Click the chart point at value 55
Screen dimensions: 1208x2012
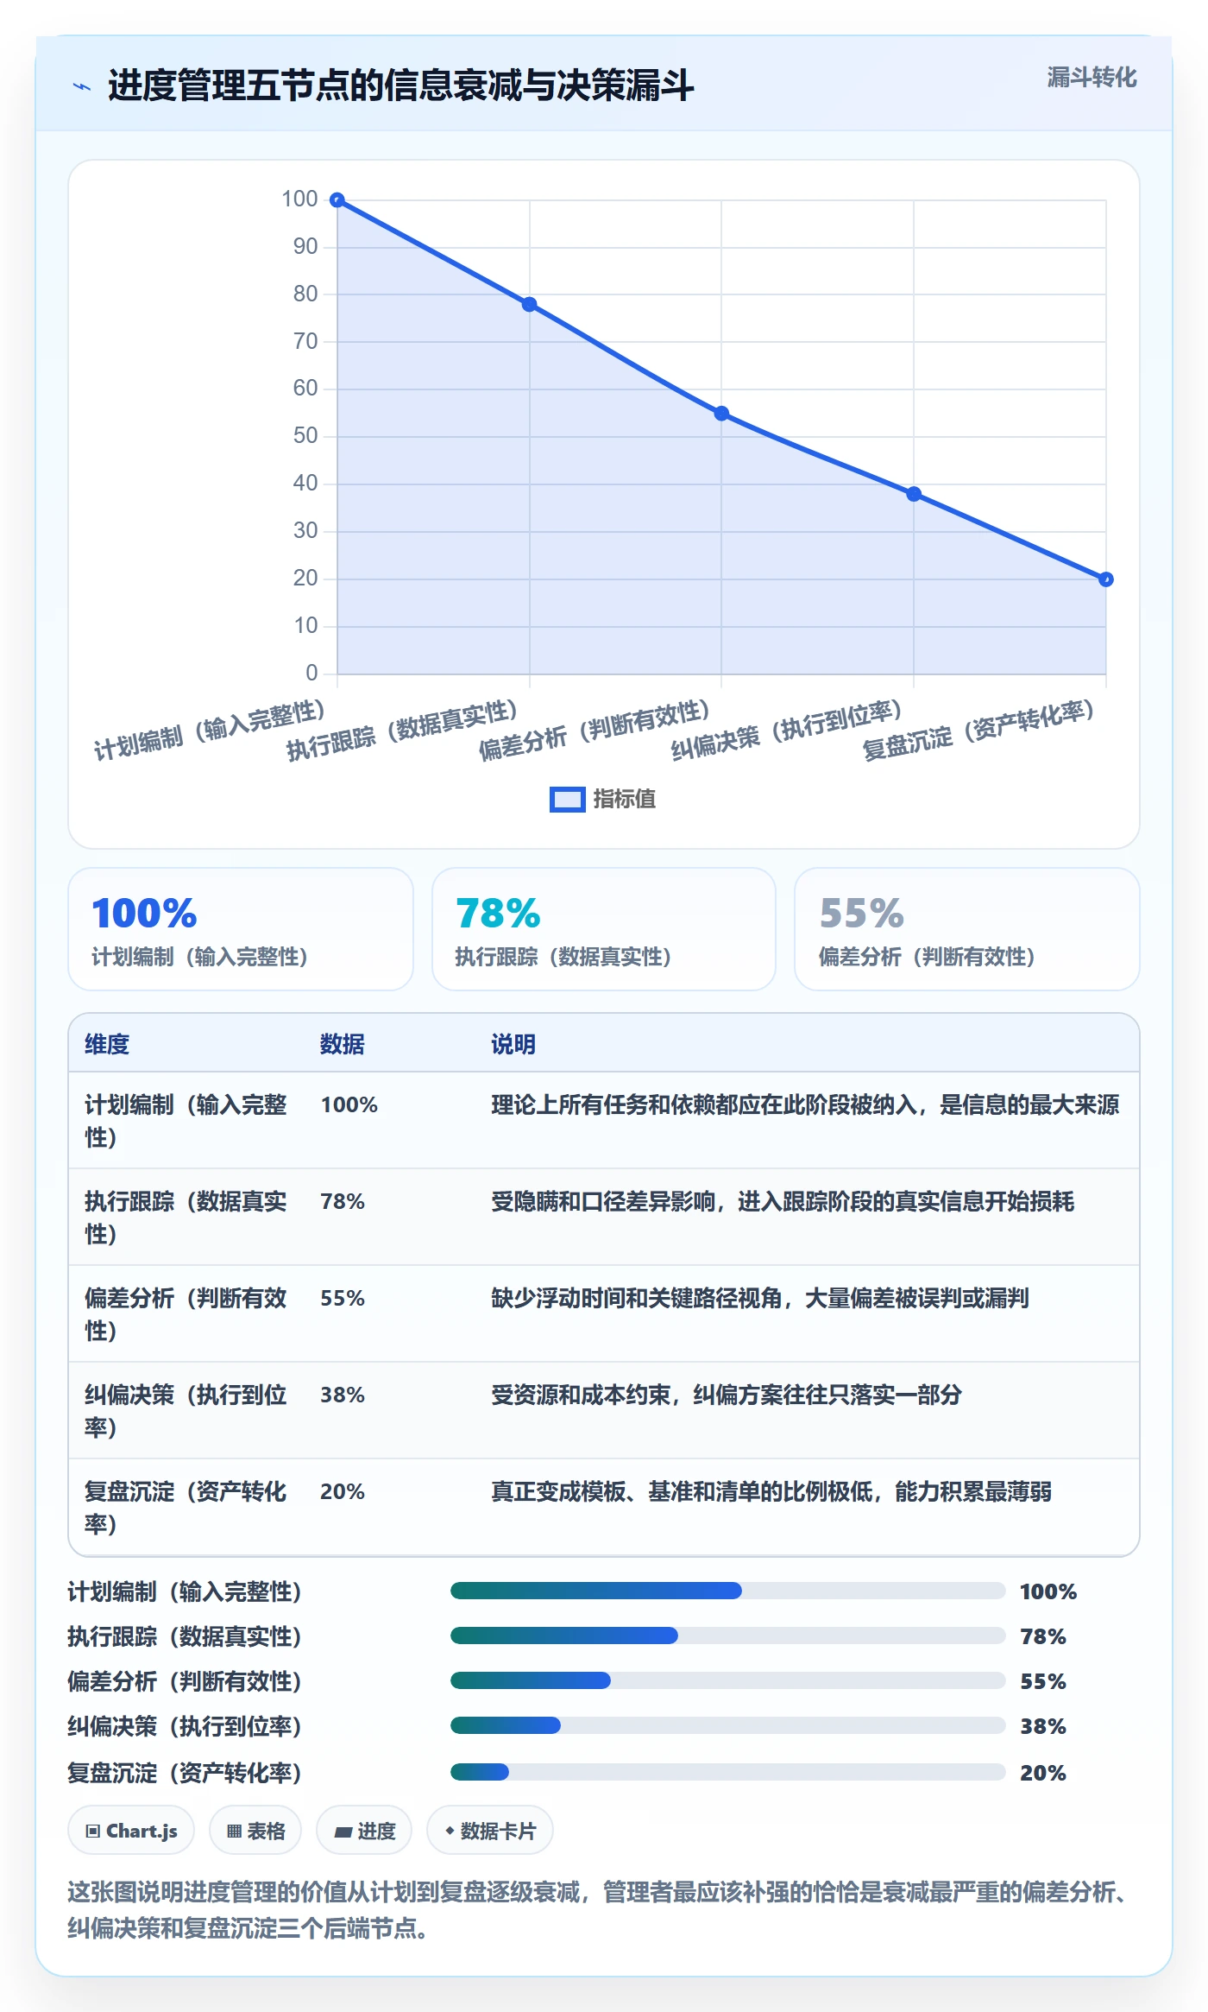tap(721, 414)
